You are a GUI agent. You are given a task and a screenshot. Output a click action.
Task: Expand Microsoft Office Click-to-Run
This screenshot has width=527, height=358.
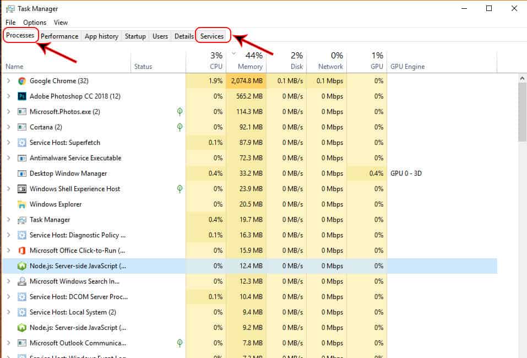click(x=9, y=251)
